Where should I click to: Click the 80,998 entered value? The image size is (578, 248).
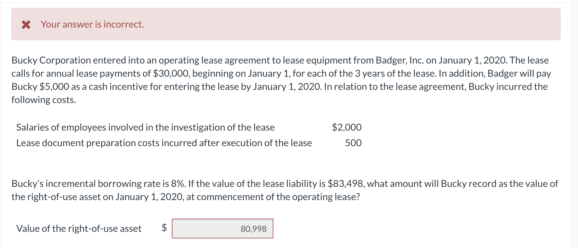pyautogui.click(x=254, y=229)
